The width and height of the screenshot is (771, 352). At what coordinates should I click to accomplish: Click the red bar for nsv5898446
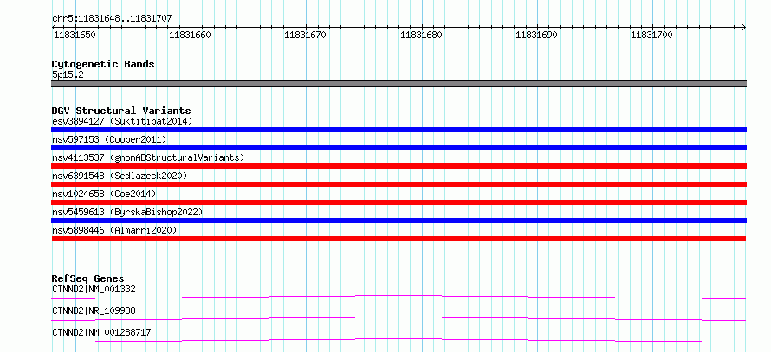398,239
